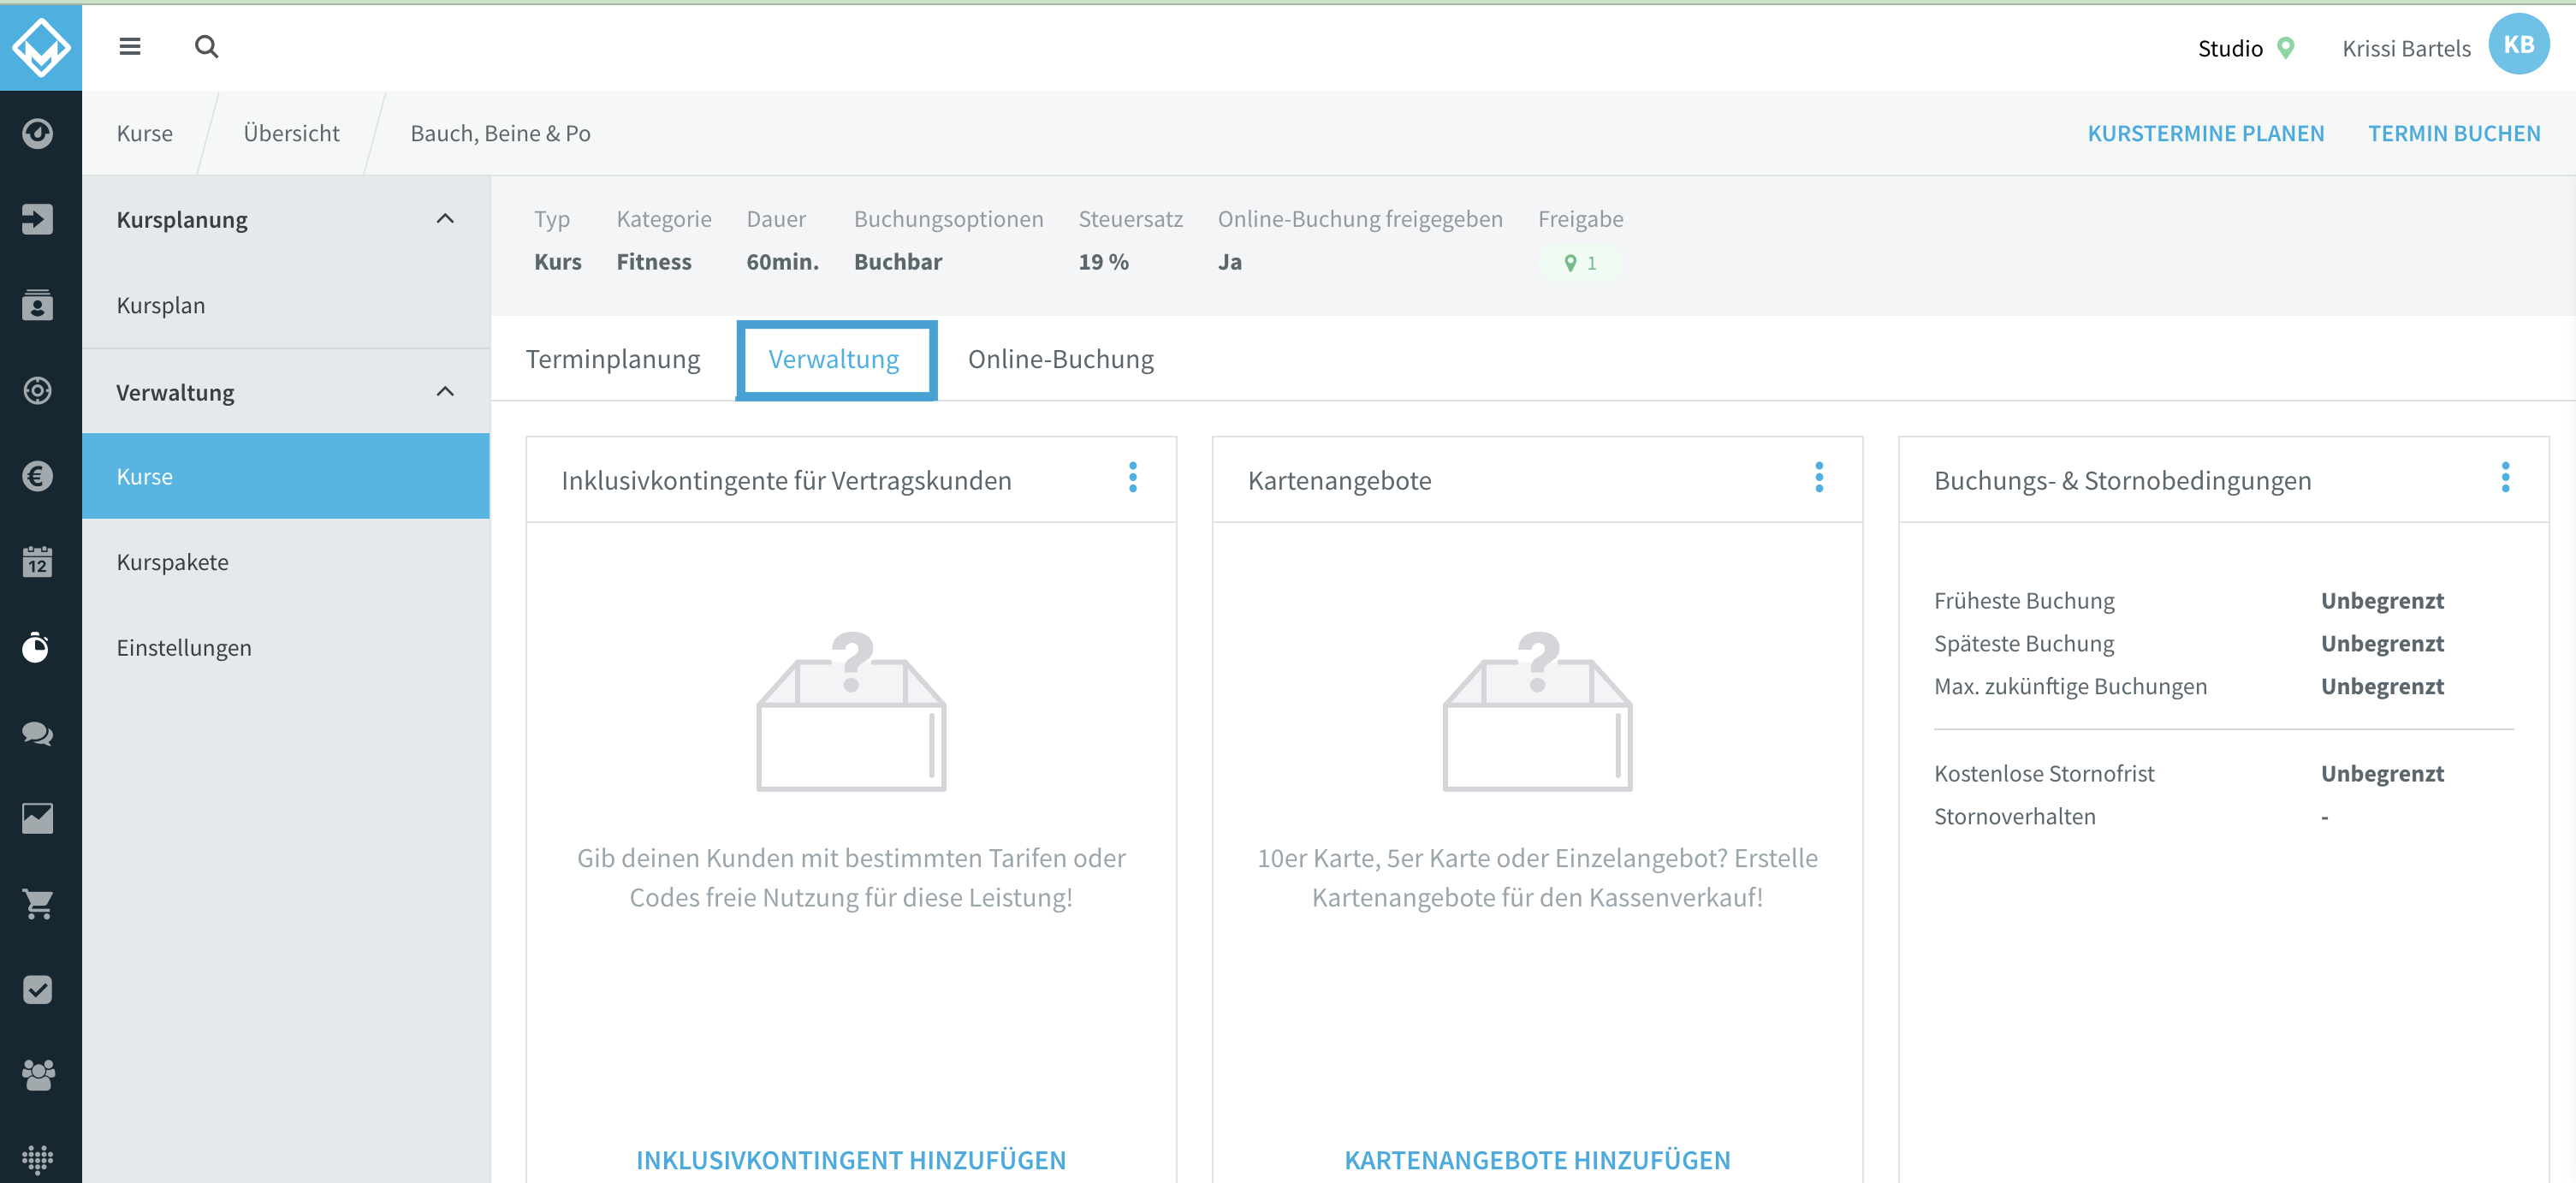Click KARTENANGEBOTE HINZUFÜGEN
2576x1183 pixels.
coord(1537,1160)
